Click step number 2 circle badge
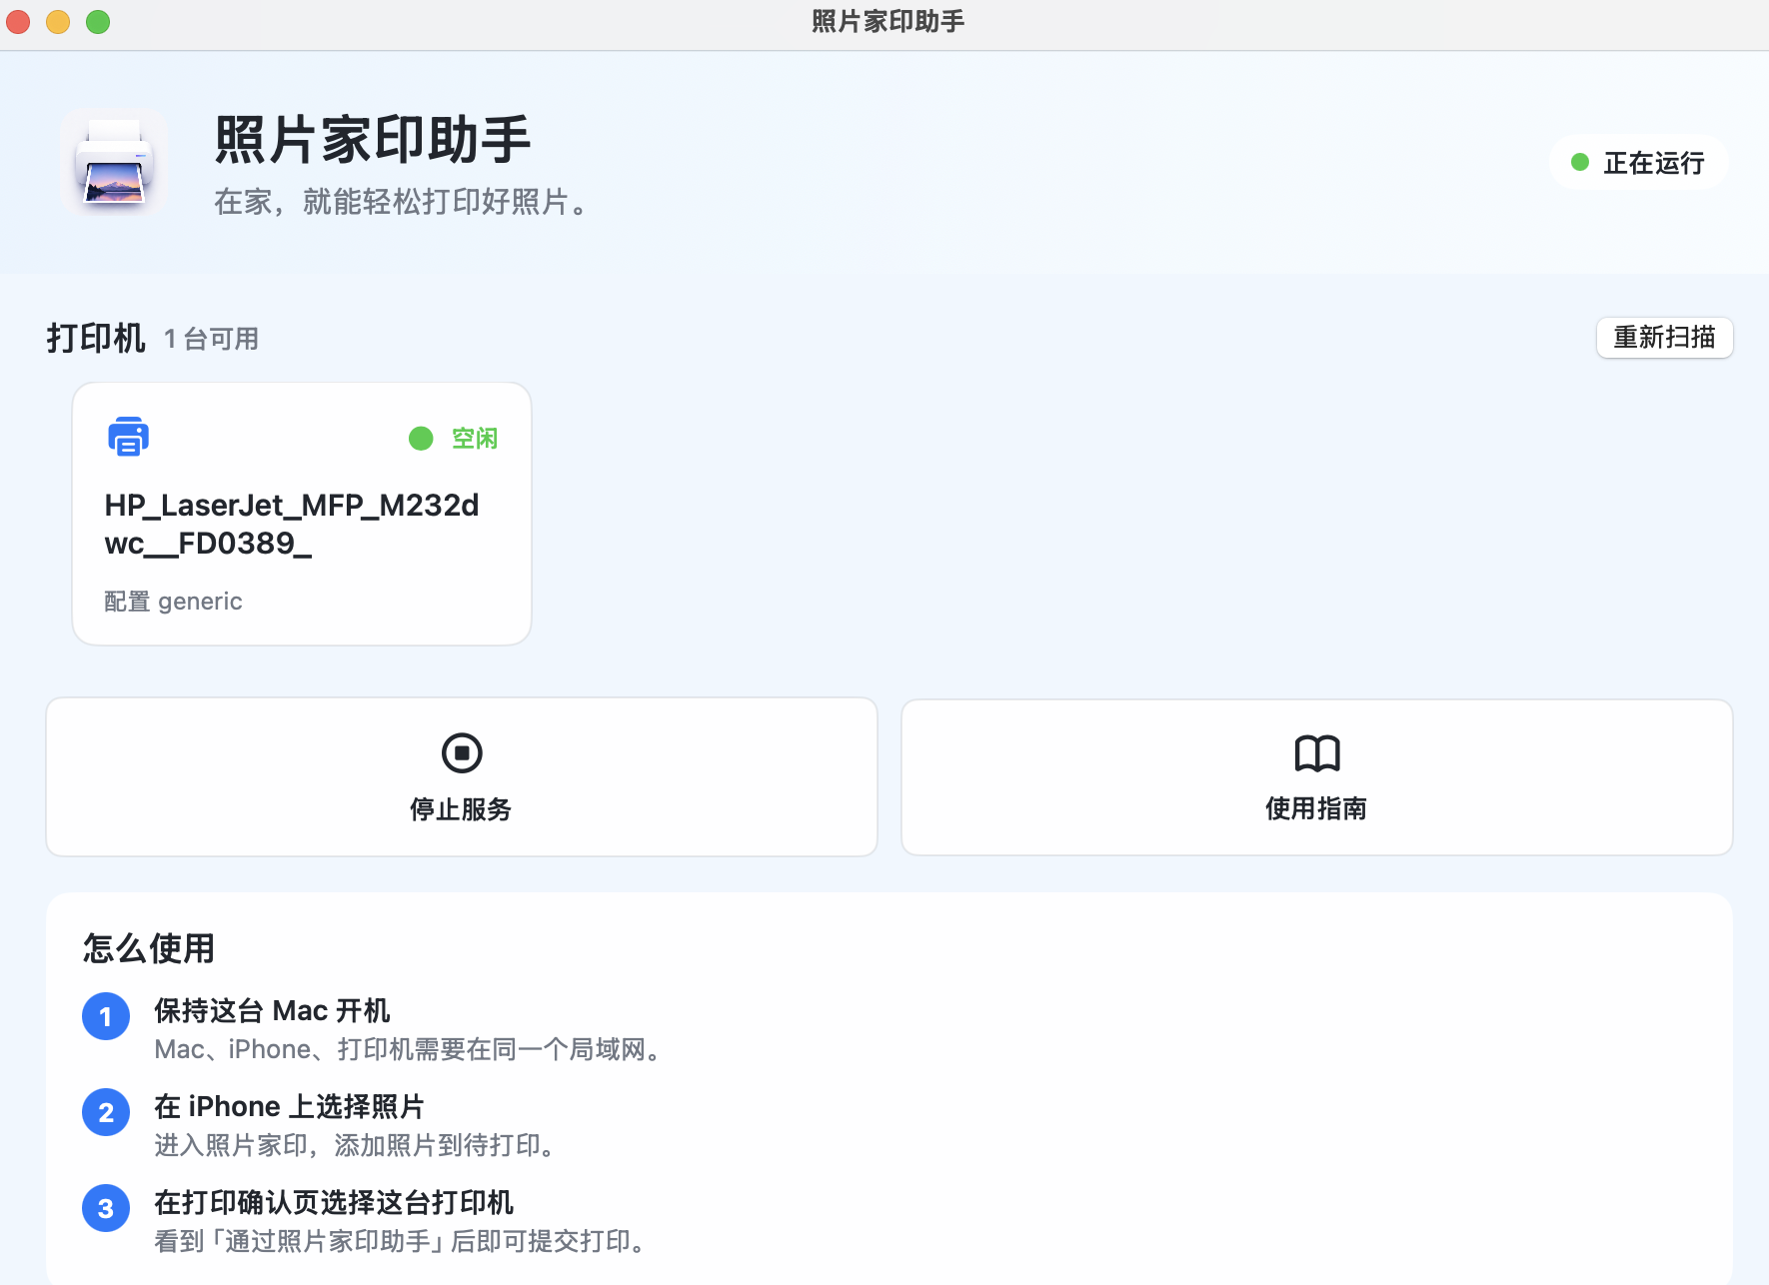1769x1285 pixels. tap(106, 1112)
